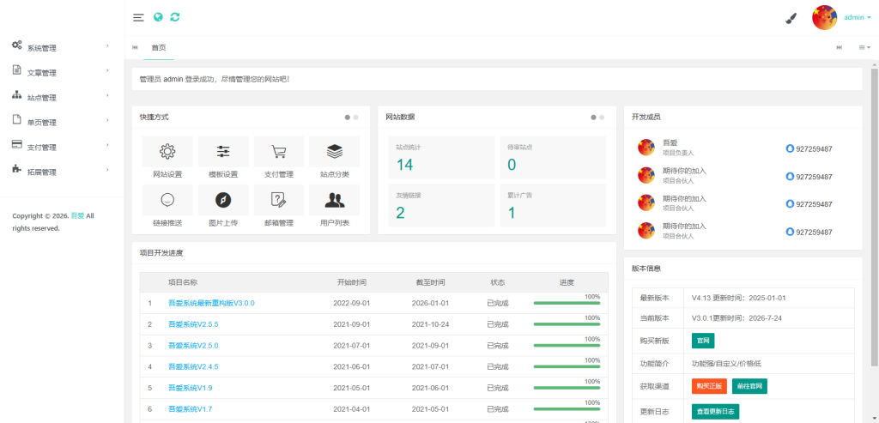Click the 购买正版 button

point(709,386)
